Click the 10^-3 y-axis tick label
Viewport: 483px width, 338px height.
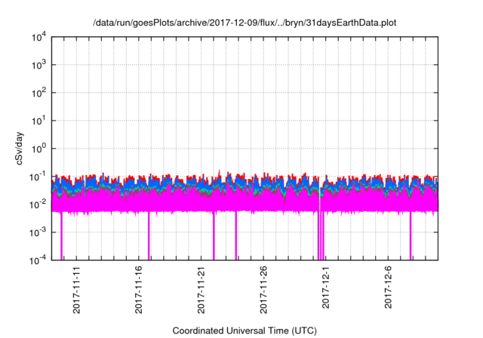coord(38,232)
